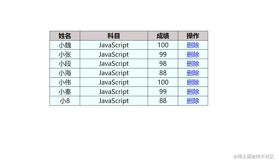Screen dimensions: 279x164
Task: Click score 99 in 小张 row
Action: pyautogui.click(x=163, y=54)
